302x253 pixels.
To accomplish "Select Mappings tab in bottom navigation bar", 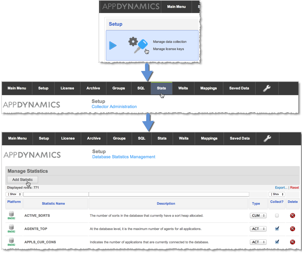I will pyautogui.click(x=209, y=138).
